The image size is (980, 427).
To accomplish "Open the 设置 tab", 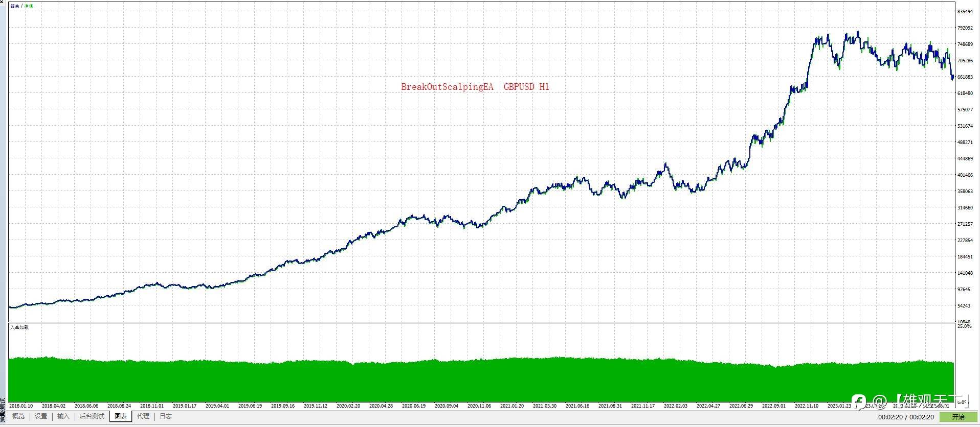I will point(41,416).
